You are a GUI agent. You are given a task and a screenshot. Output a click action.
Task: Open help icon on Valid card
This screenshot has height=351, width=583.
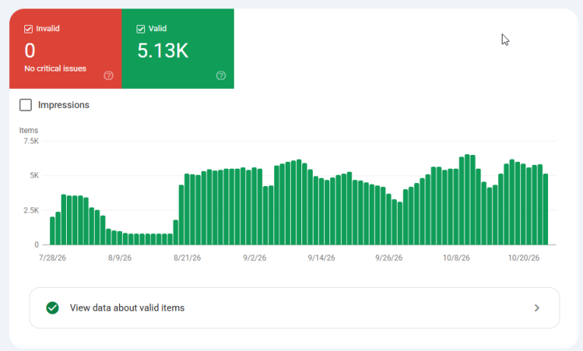221,75
